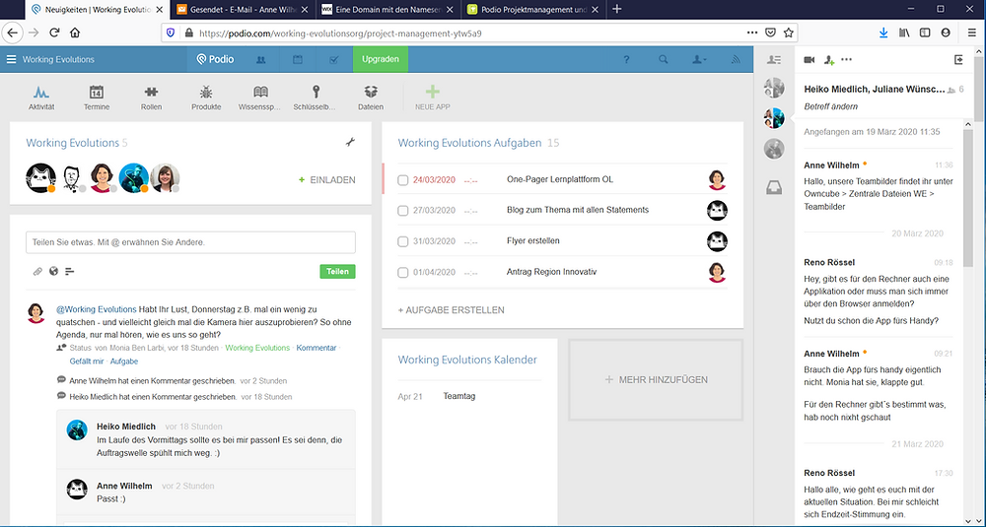Open the Schlüsselbund key app
Image resolution: width=986 pixels, height=527 pixels.
(x=316, y=98)
